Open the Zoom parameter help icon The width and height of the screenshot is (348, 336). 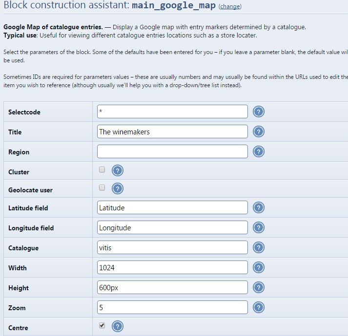coord(259,308)
